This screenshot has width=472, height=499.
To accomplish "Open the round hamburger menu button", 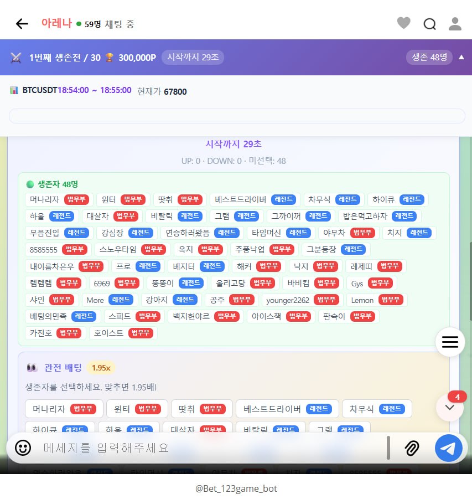I will click(x=450, y=342).
